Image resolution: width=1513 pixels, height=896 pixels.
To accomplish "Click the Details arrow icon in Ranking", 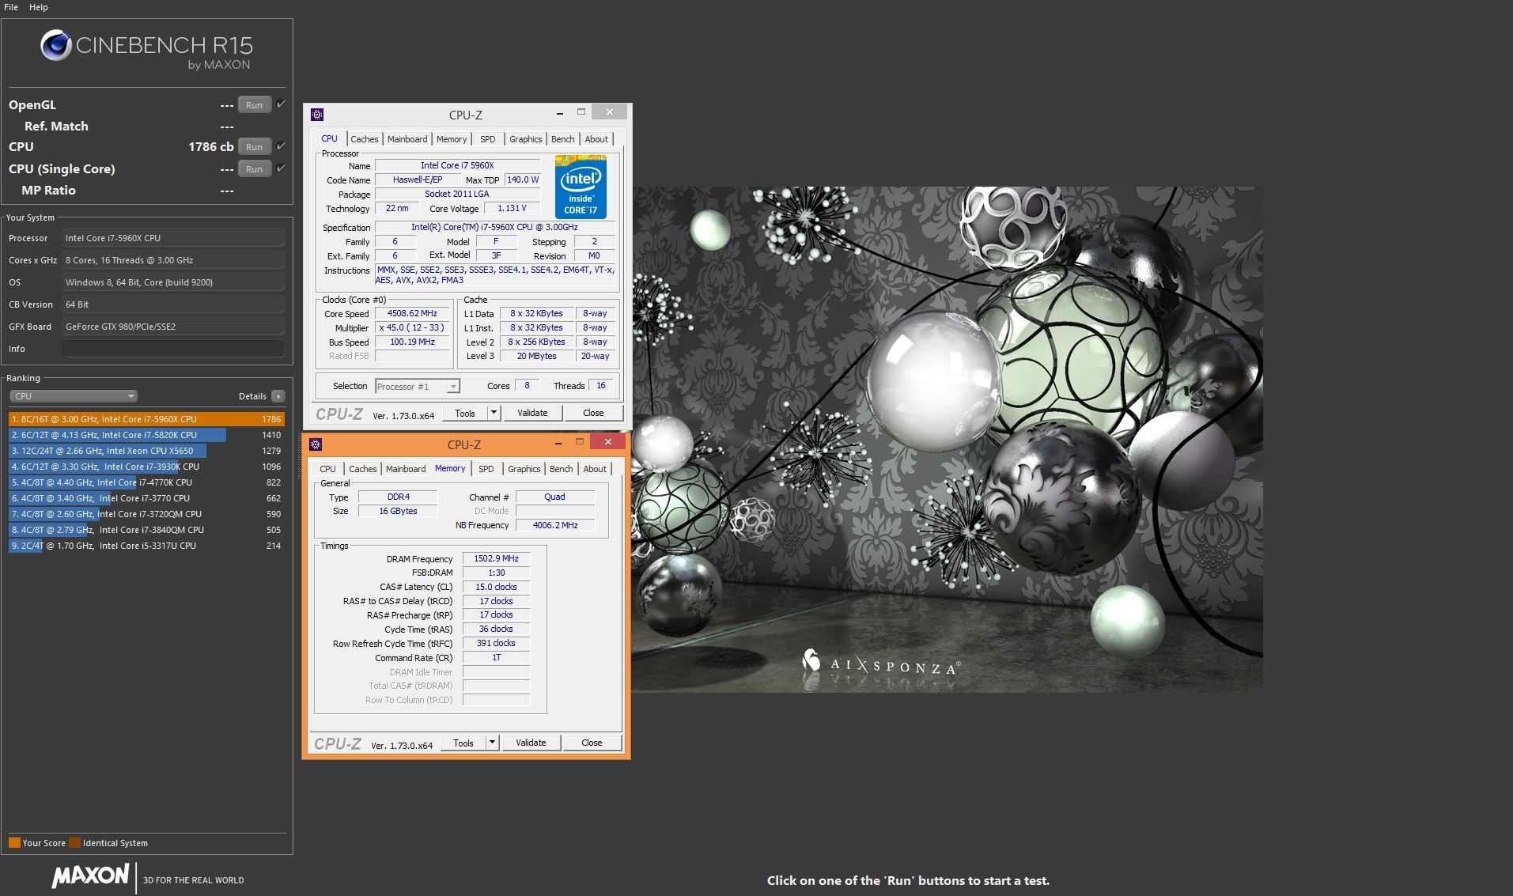I will [x=278, y=396].
